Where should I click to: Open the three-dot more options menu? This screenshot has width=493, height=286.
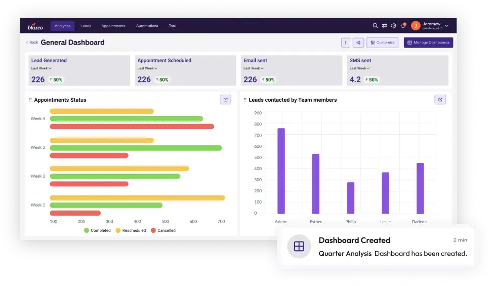coord(346,43)
